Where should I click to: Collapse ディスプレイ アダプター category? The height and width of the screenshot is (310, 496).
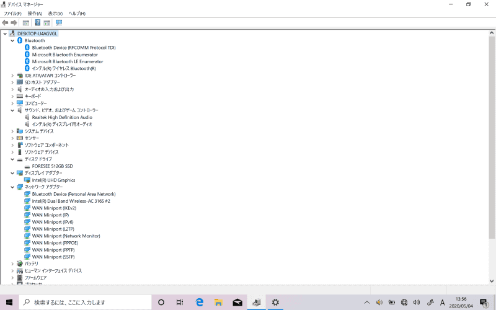12,173
